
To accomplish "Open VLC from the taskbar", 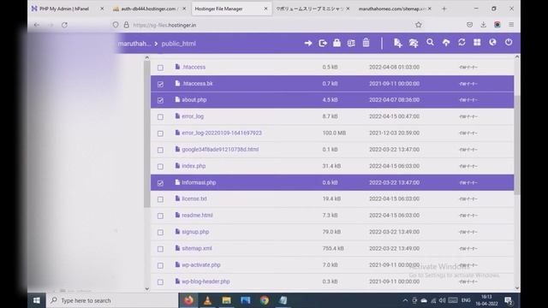I will tap(207, 300).
